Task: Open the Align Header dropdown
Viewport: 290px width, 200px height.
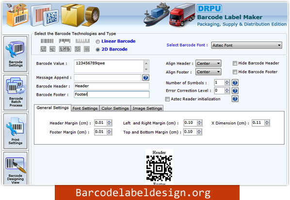Action: pos(208,63)
